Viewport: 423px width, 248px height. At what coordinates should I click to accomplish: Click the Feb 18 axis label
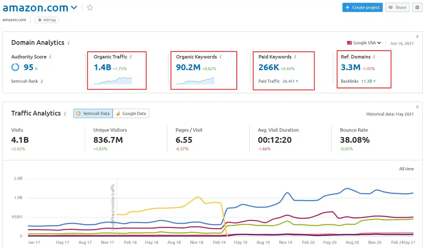coord(130,242)
